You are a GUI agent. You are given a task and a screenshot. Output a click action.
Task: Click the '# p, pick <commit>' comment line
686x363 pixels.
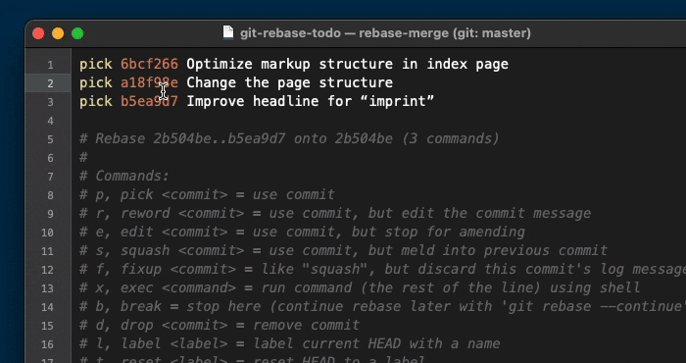click(207, 194)
